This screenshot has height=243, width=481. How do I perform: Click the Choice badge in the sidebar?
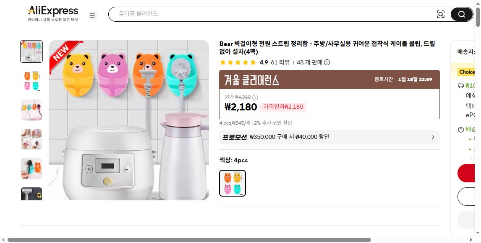(x=467, y=72)
